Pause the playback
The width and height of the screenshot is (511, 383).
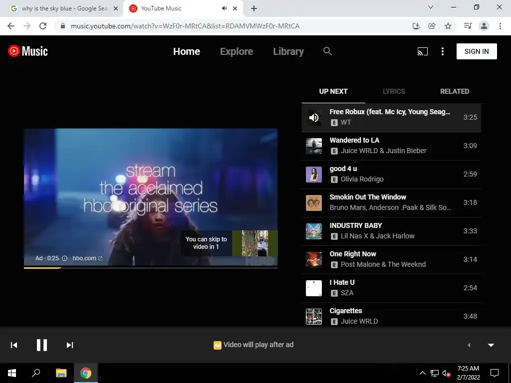click(42, 345)
